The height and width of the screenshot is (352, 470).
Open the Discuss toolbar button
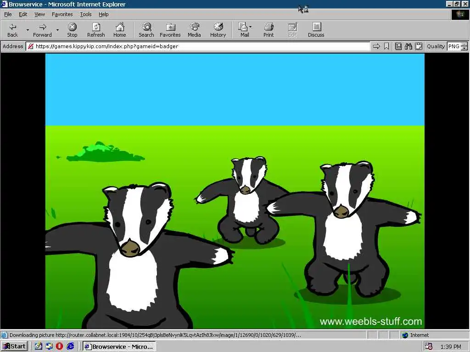point(316,30)
